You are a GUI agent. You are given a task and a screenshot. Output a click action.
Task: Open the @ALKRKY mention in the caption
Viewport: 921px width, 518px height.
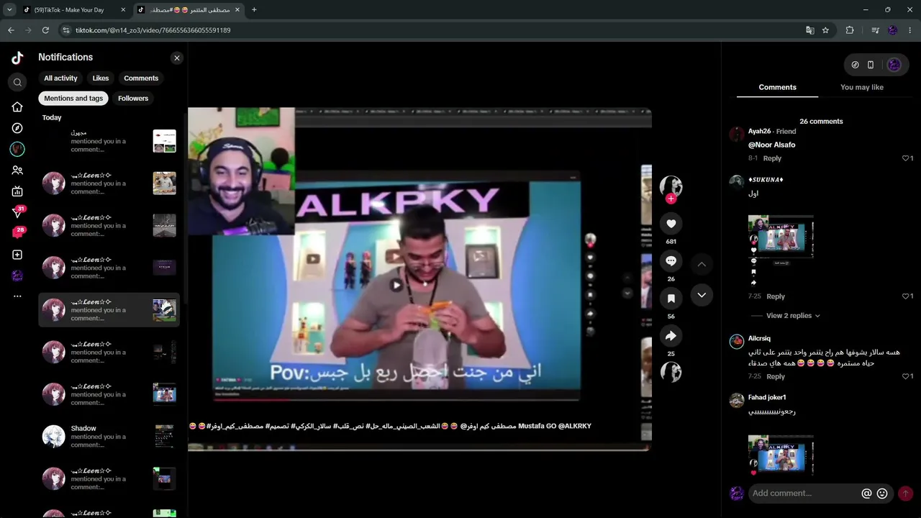575,427
